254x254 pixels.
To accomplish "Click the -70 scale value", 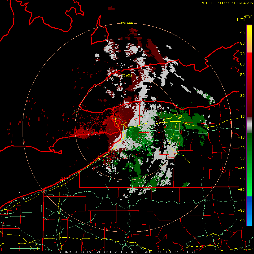I will coord(241,200).
